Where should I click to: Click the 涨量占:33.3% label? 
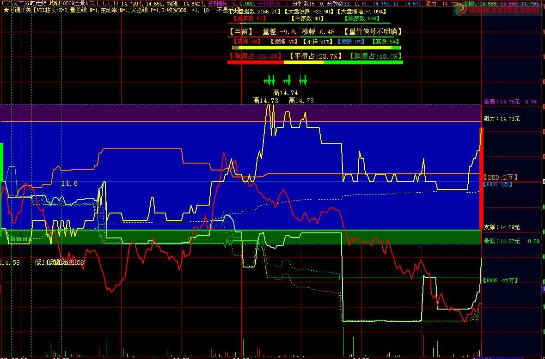(255, 56)
